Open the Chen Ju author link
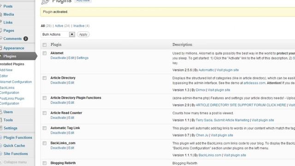 coord(202,135)
